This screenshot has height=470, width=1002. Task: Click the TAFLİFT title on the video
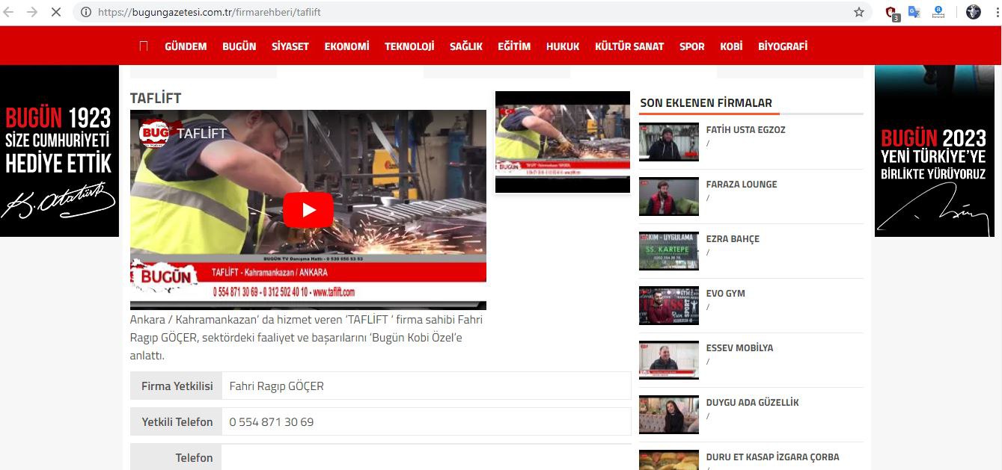202,134
